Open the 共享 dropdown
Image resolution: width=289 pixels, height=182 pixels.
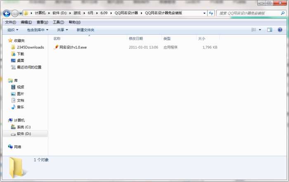click(62, 30)
